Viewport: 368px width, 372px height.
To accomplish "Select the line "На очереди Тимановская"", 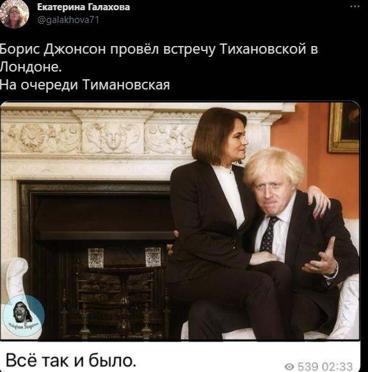I will click(x=85, y=85).
